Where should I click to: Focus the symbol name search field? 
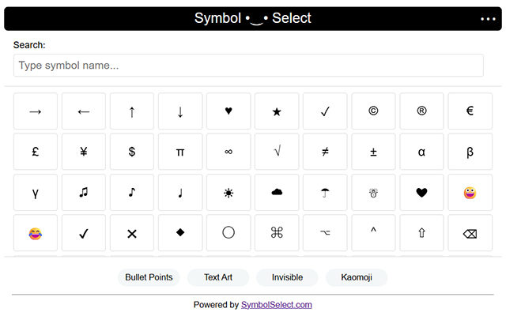click(x=248, y=66)
